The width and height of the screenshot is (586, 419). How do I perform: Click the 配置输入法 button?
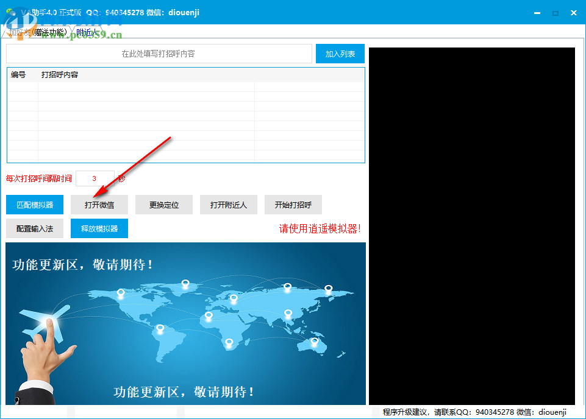(34, 228)
